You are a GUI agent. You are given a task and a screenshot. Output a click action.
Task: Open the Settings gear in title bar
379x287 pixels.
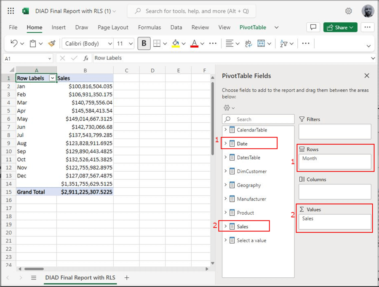[349, 11]
